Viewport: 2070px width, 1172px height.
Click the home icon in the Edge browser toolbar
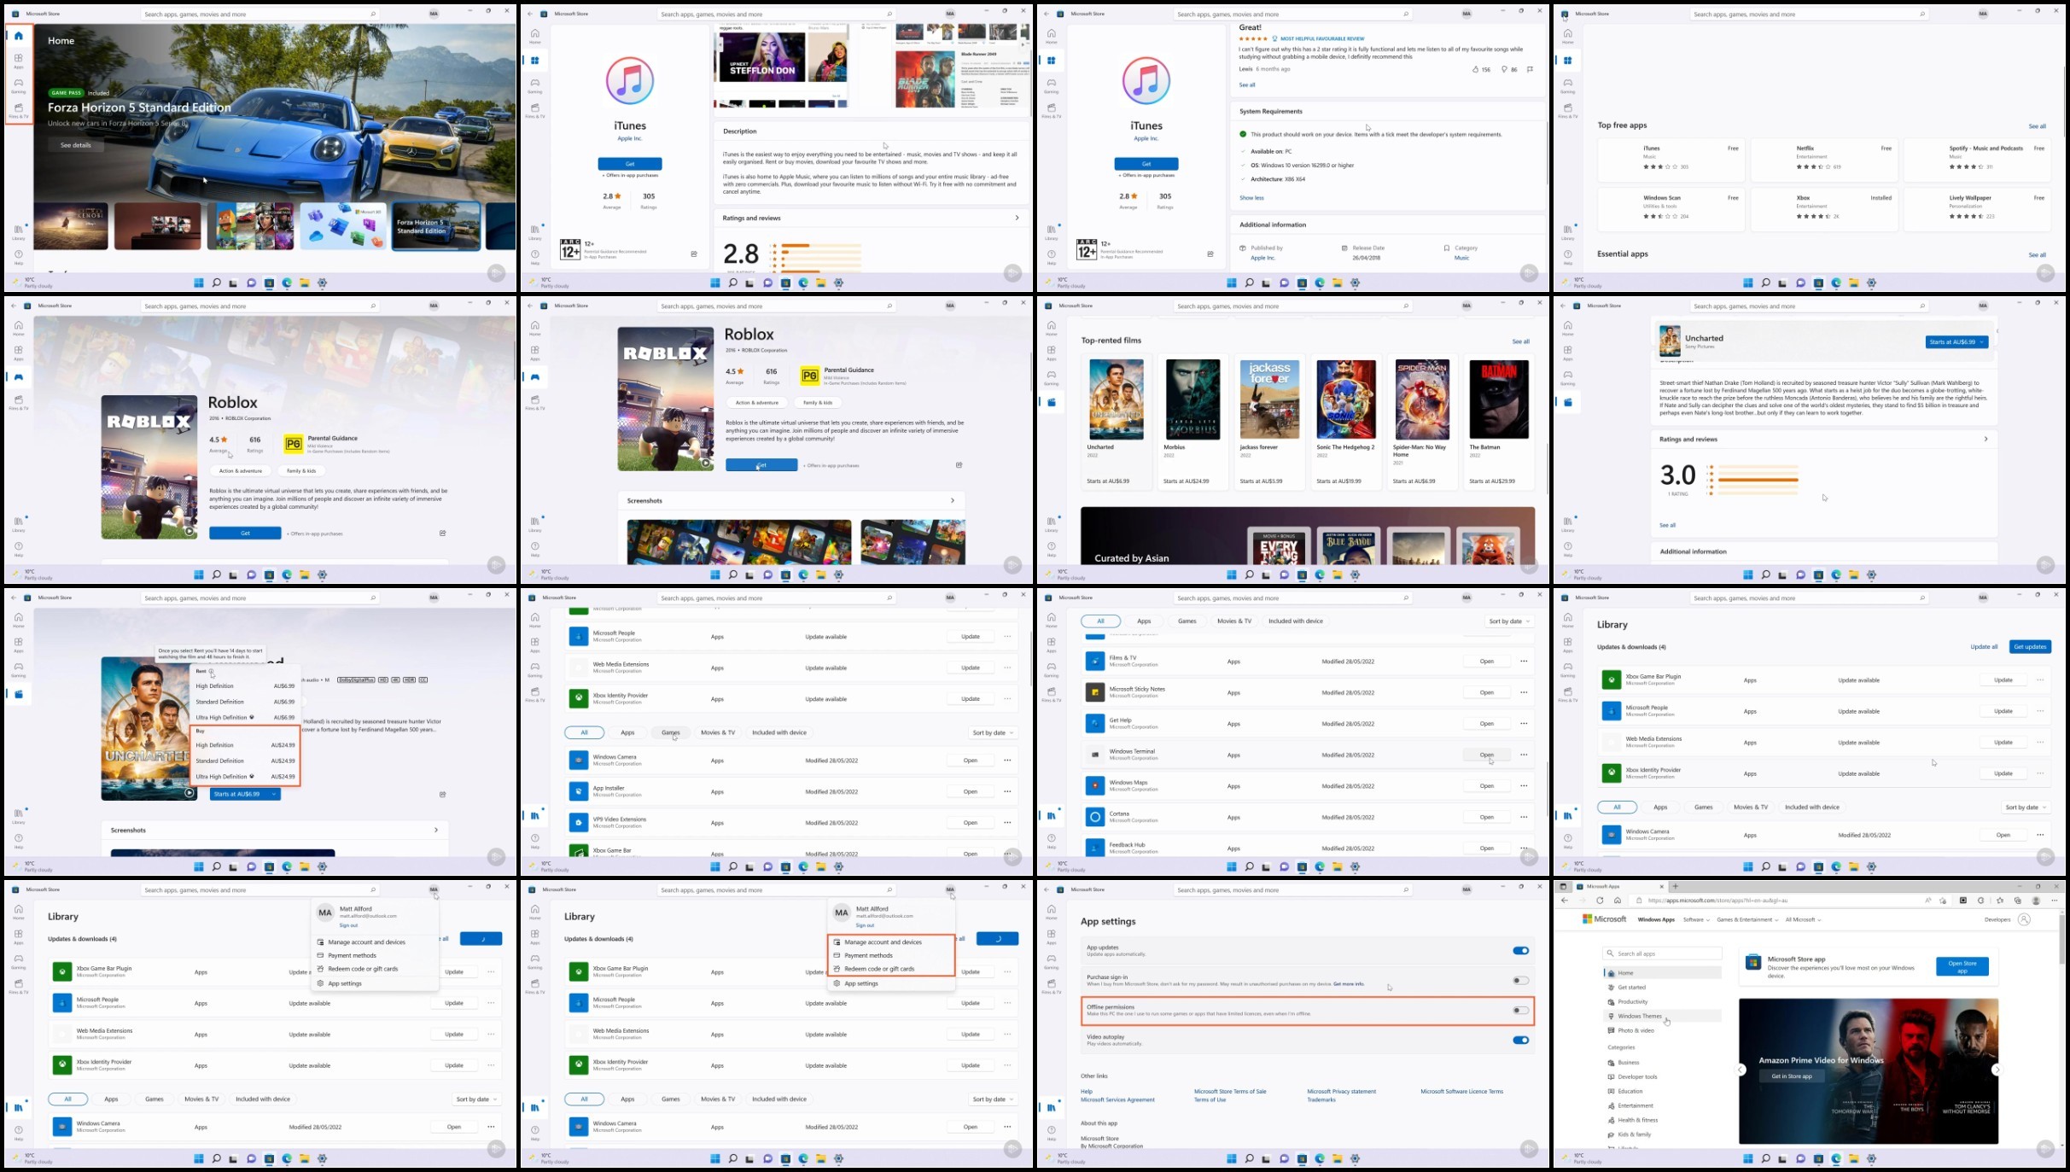[1617, 901]
